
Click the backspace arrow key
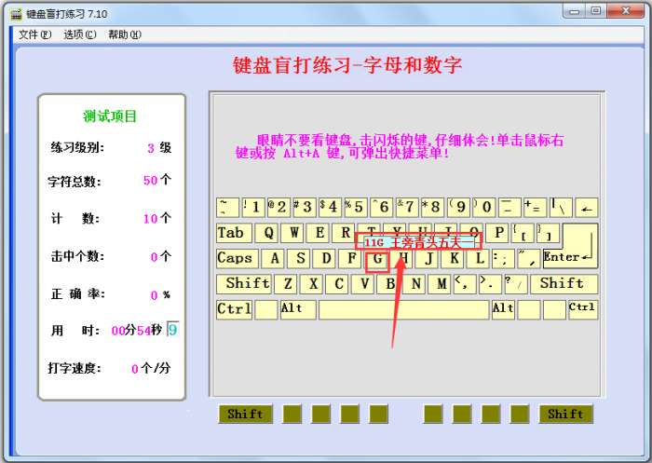(x=587, y=207)
